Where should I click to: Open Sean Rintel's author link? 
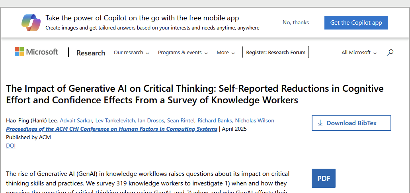point(181,120)
